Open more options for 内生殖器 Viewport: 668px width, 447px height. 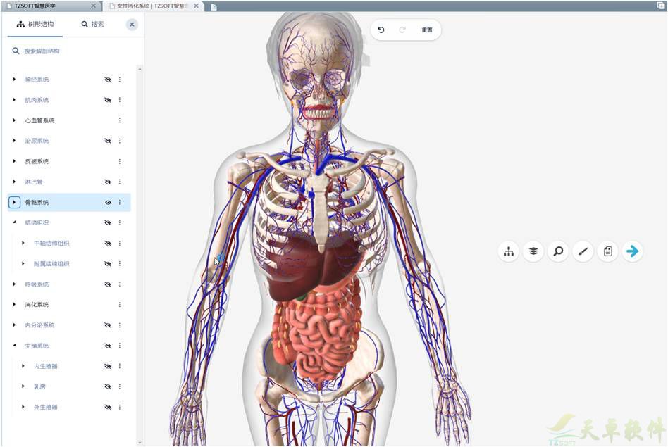coord(120,366)
